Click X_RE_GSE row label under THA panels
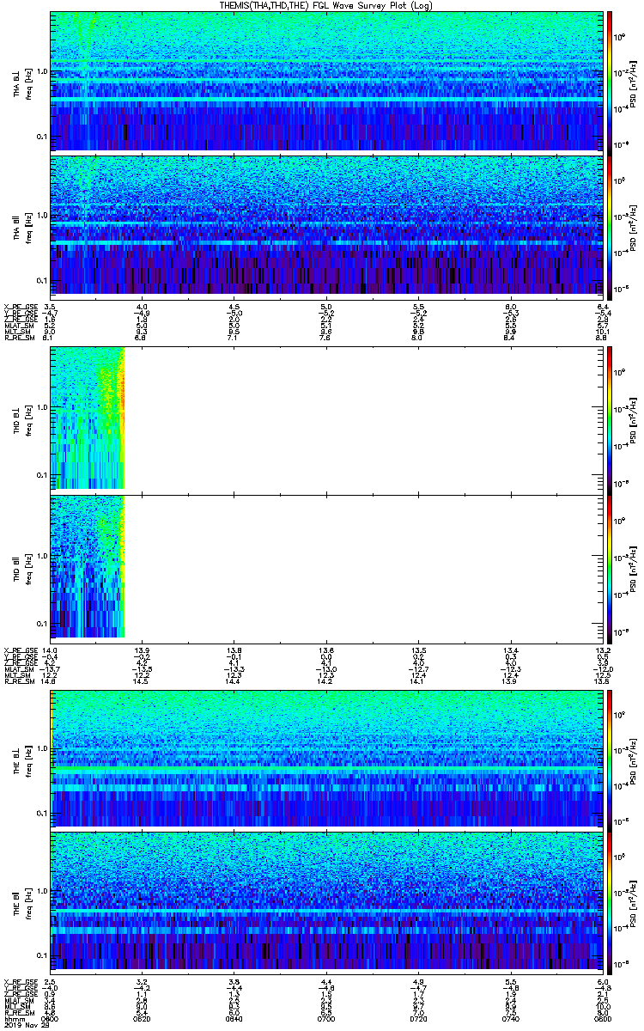This screenshot has height=1031, width=644. point(21,306)
